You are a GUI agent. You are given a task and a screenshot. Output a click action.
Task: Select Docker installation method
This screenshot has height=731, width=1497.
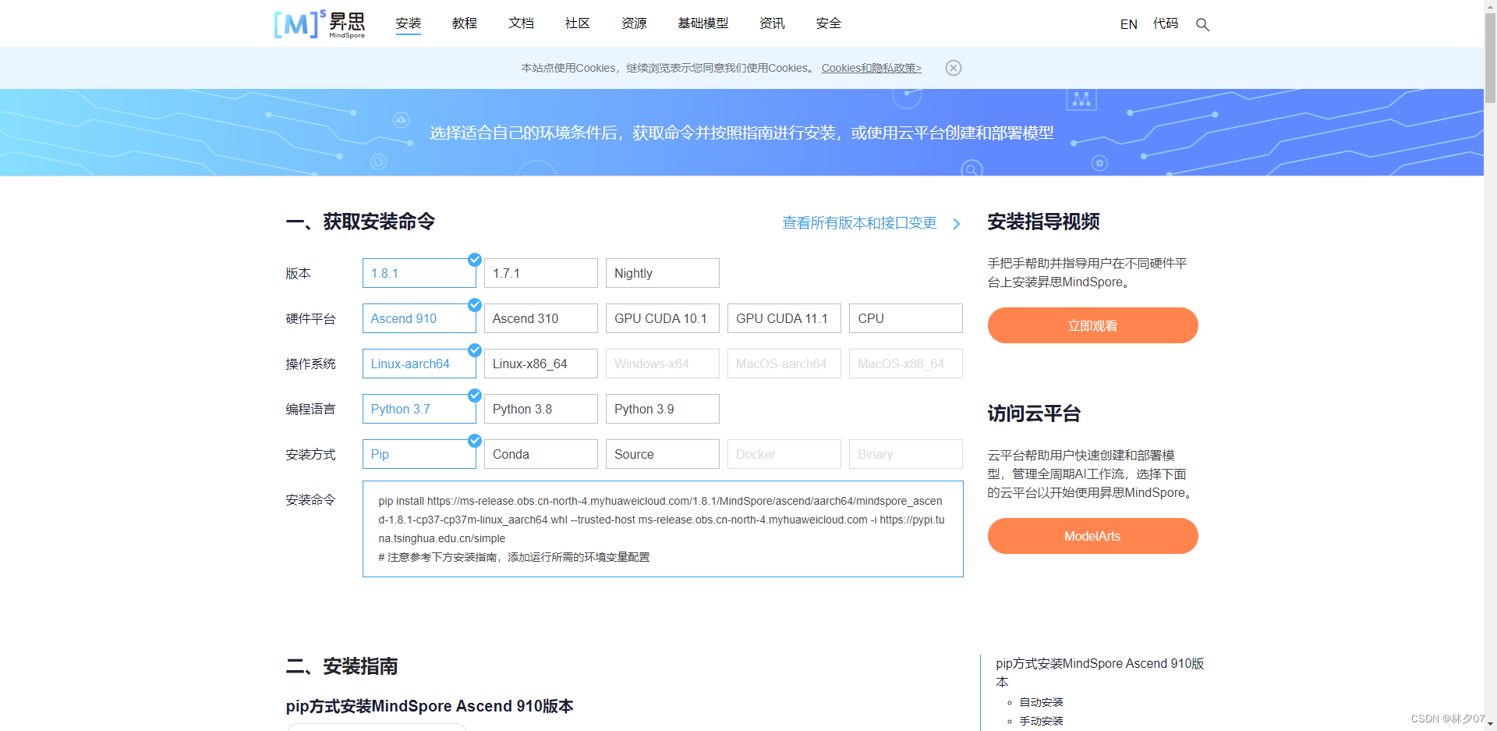(x=784, y=454)
